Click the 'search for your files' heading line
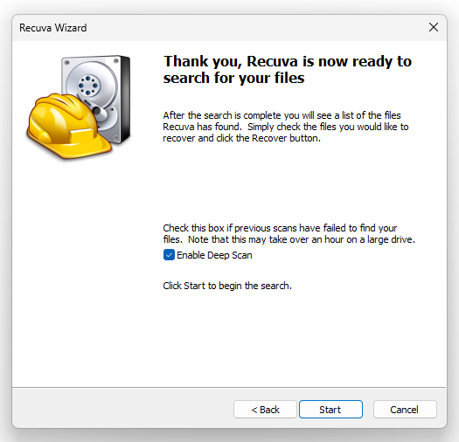 pos(234,79)
